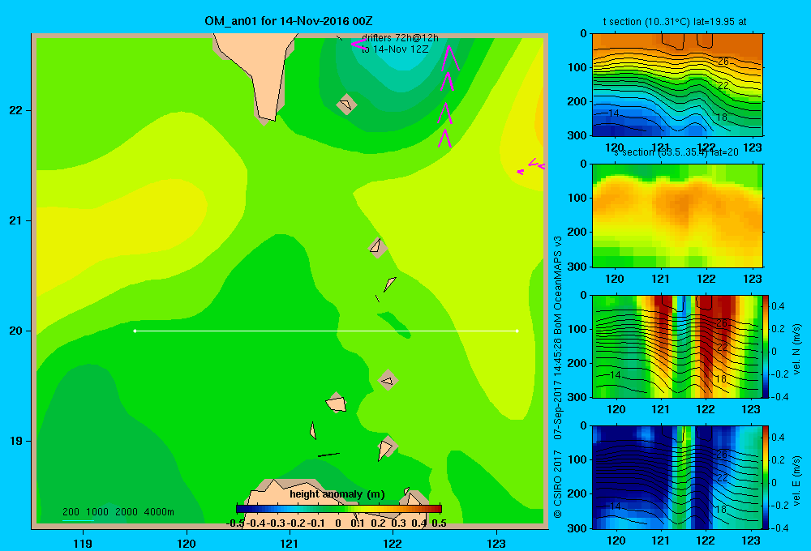Click the longitude label '123' under the main map
The height and width of the screenshot is (551, 811).
(x=496, y=543)
